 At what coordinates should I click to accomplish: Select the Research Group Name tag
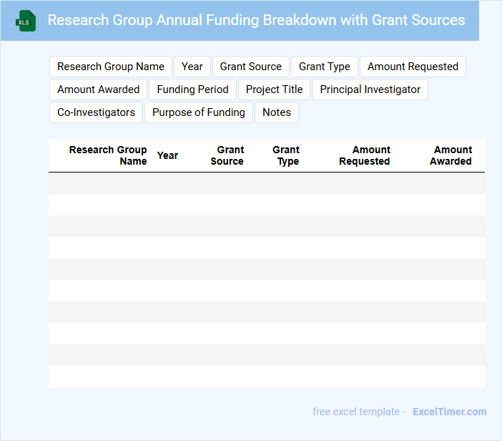tap(111, 67)
